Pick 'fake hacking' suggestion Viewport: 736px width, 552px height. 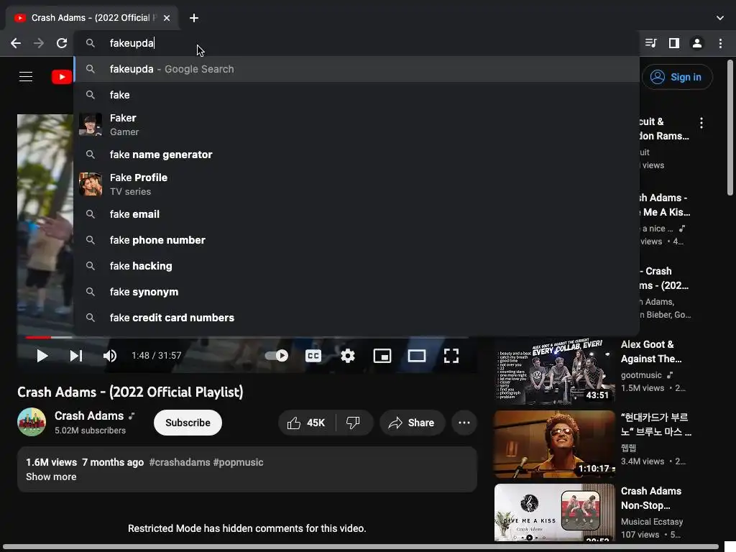tap(356, 266)
